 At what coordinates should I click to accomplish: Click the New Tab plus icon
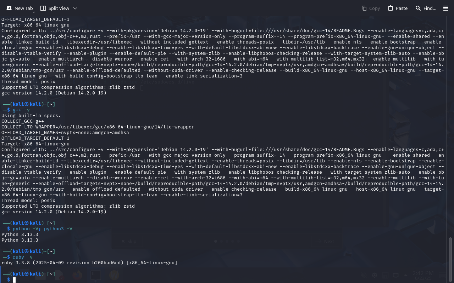9,8
